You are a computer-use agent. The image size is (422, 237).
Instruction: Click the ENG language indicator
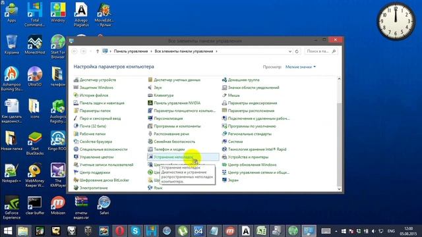pyautogui.click(x=391, y=231)
